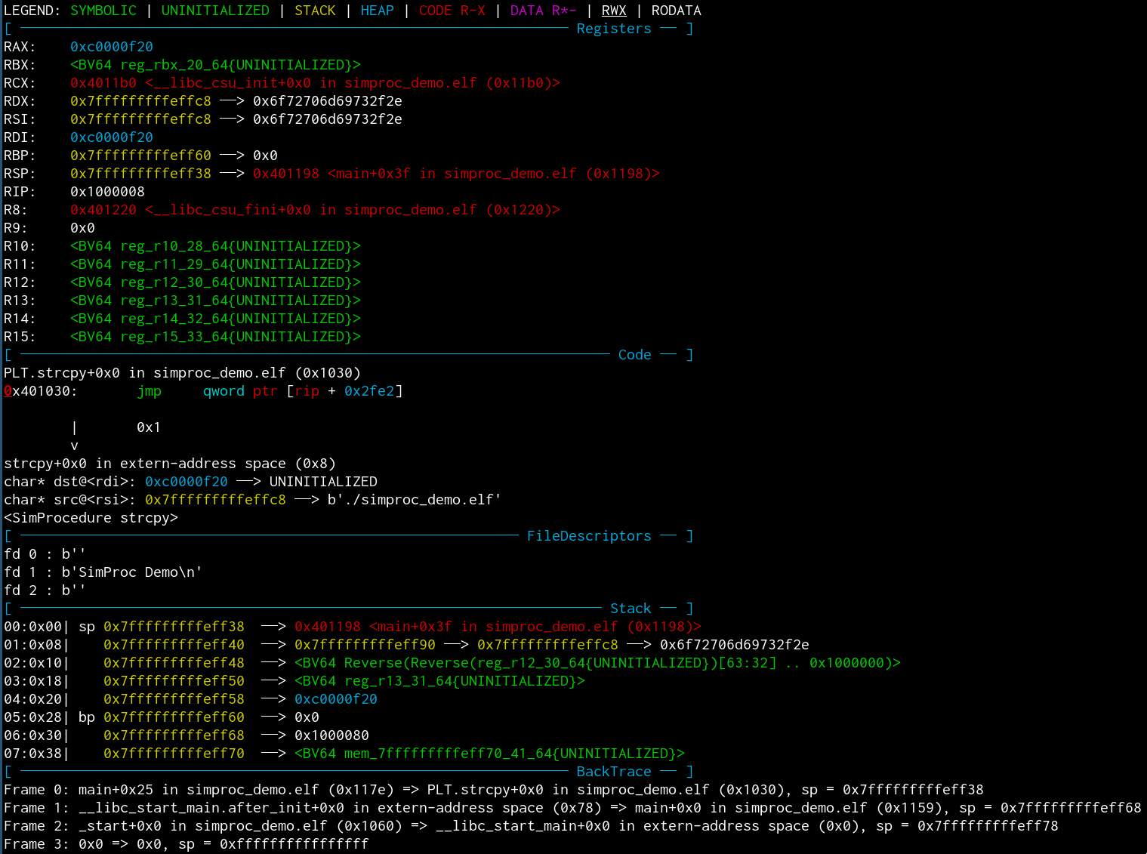Click the fd 0 row
Image resolution: width=1147 pixels, height=854 pixels.
coord(45,554)
